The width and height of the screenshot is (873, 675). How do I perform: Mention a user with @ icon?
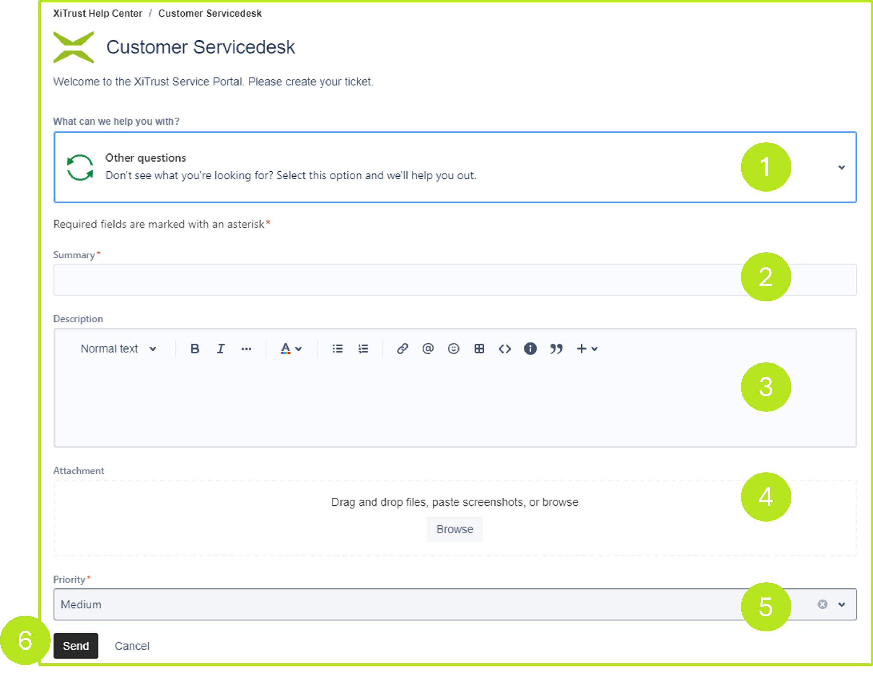click(428, 349)
